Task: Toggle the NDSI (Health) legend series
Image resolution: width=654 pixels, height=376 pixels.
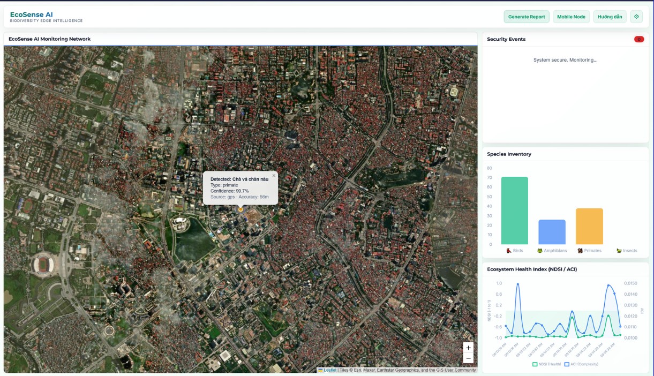Action: pyautogui.click(x=546, y=364)
